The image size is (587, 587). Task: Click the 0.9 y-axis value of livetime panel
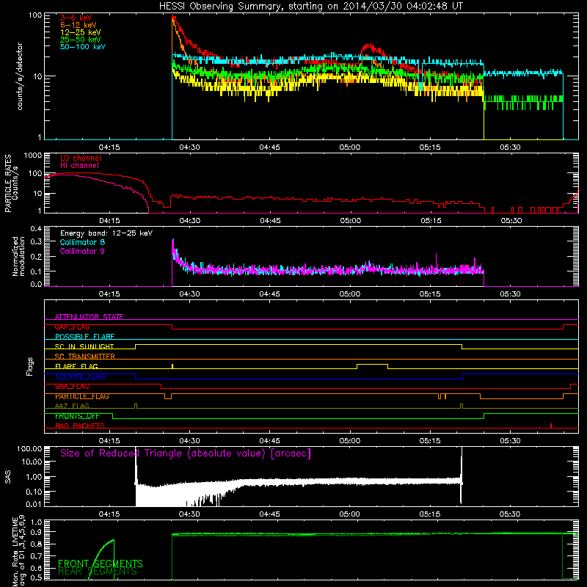tap(36, 532)
